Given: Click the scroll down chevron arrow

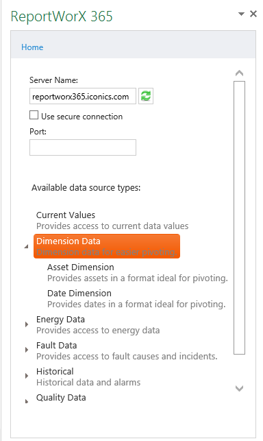Looking at the screenshot, I should 240,389.
